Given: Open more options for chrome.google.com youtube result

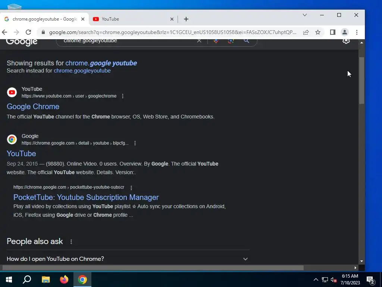Looking at the screenshot, I should pyautogui.click(x=135, y=143).
